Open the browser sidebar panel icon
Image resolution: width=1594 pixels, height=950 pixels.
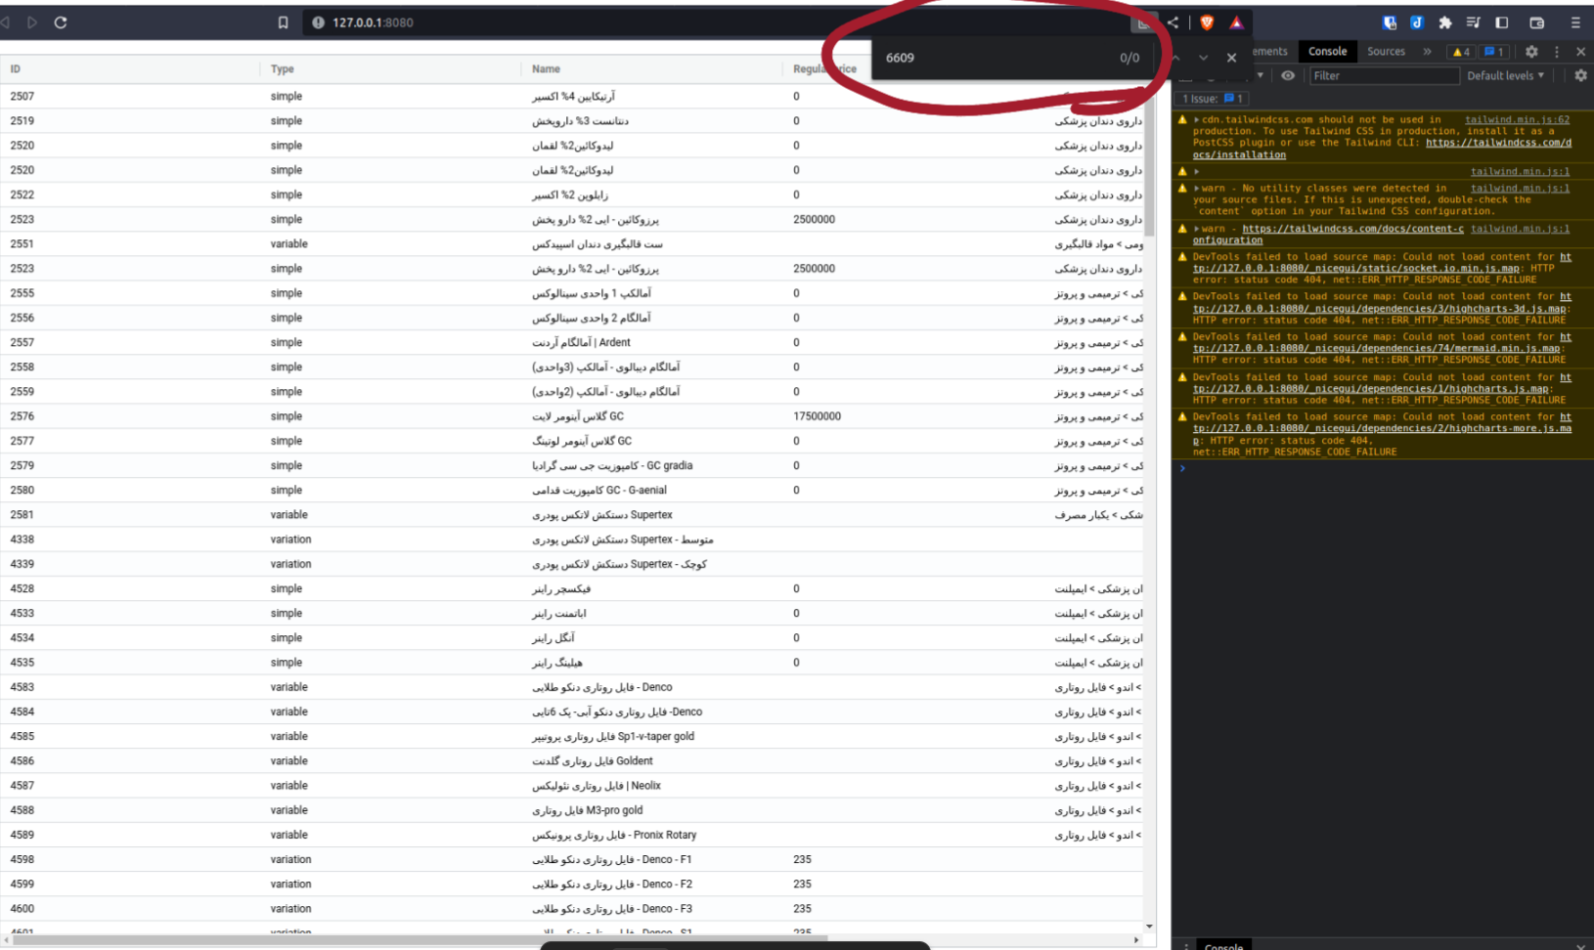pyautogui.click(x=1503, y=22)
